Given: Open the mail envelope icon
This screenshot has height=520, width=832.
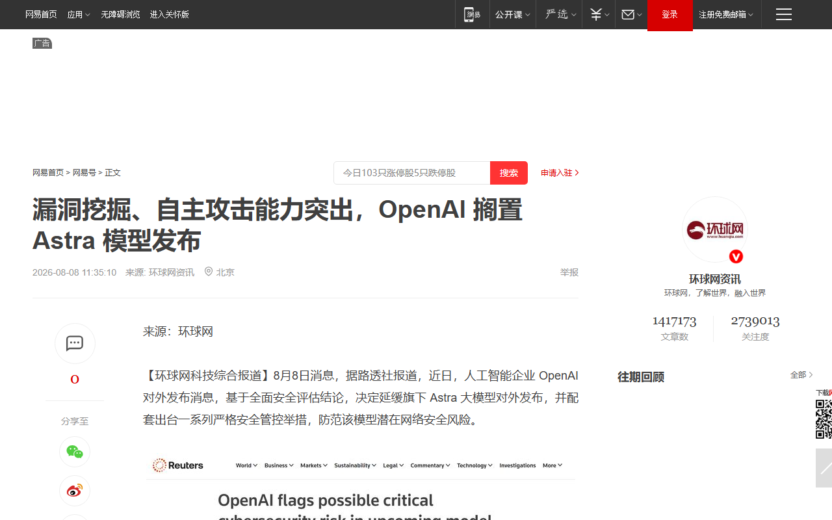Looking at the screenshot, I should click(x=628, y=14).
